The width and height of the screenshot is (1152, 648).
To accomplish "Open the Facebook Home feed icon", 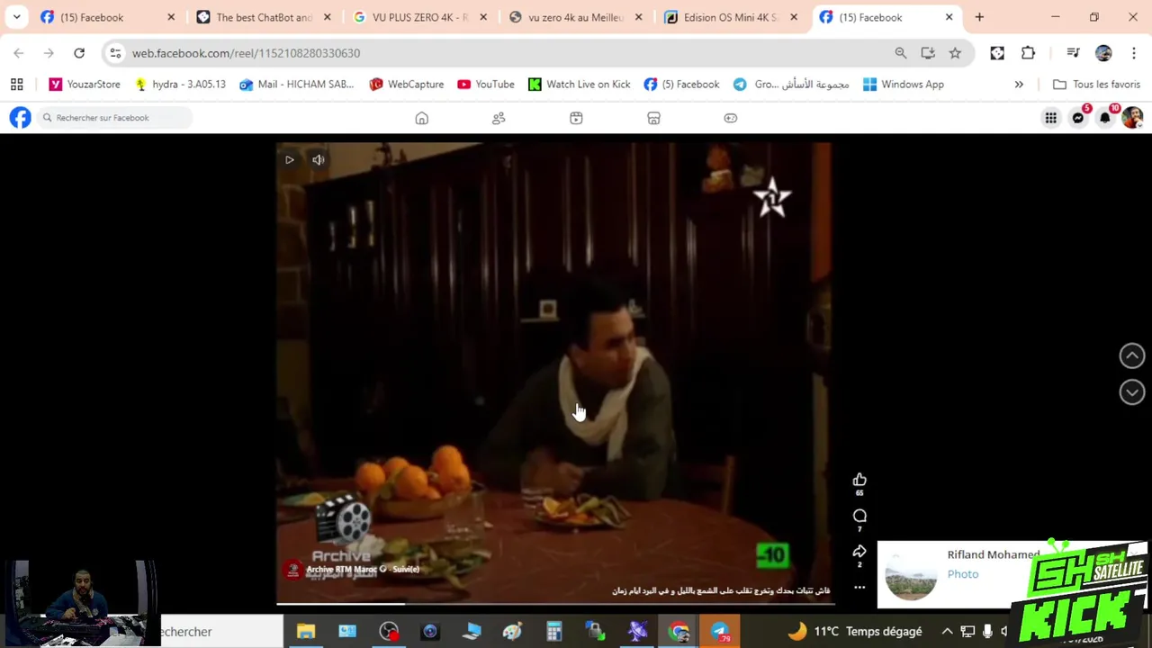I will click(421, 118).
